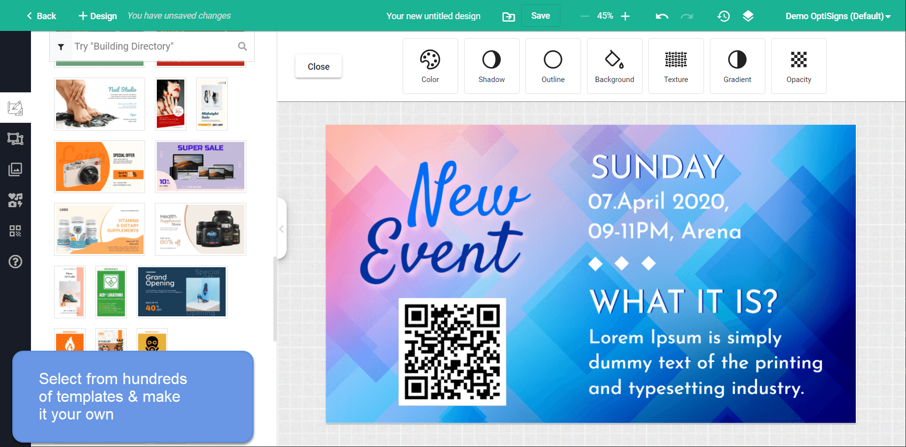This screenshot has width=906, height=447.
Task: Open the Shadow settings
Action: [x=492, y=66]
